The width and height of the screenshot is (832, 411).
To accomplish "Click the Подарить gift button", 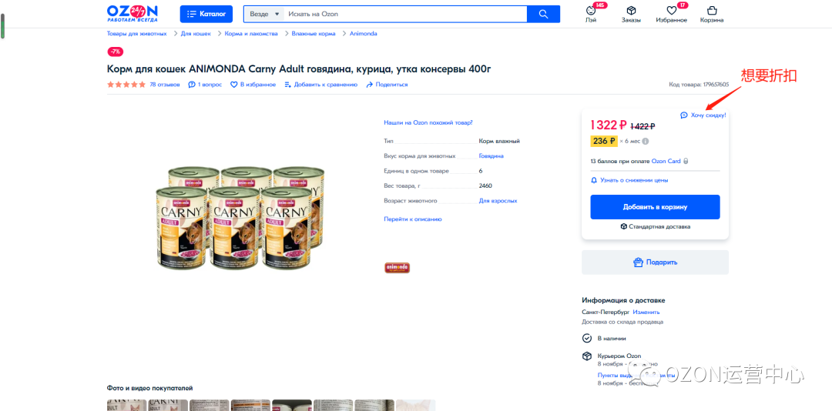I will click(655, 262).
